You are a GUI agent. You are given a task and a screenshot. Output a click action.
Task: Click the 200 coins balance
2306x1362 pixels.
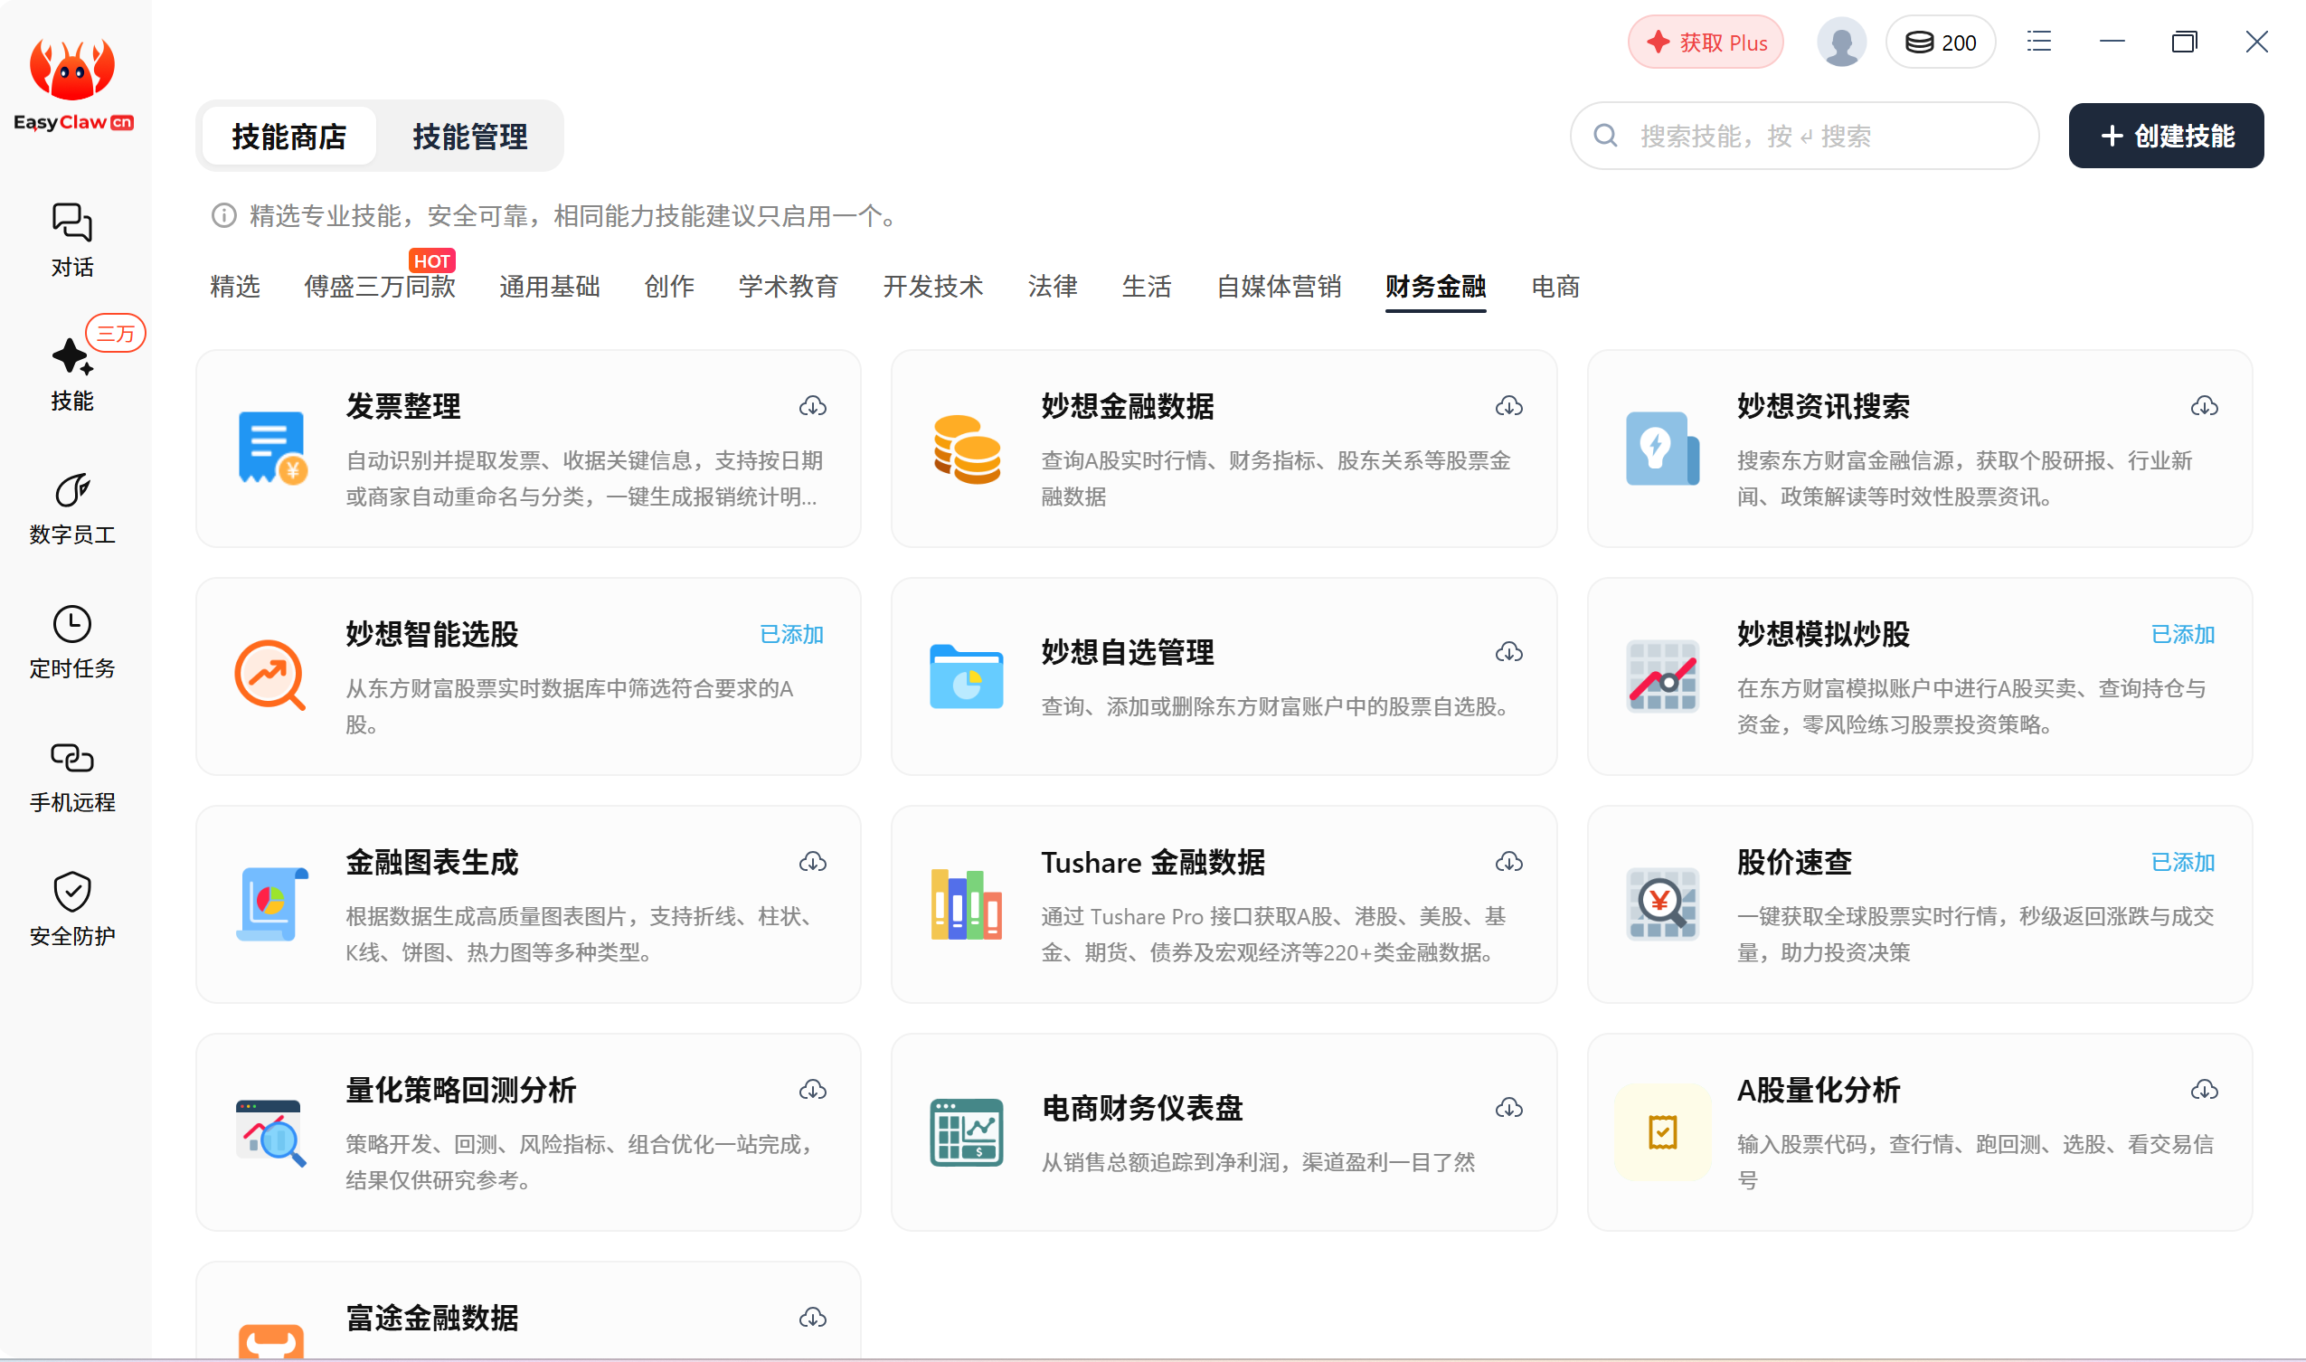(x=1940, y=43)
